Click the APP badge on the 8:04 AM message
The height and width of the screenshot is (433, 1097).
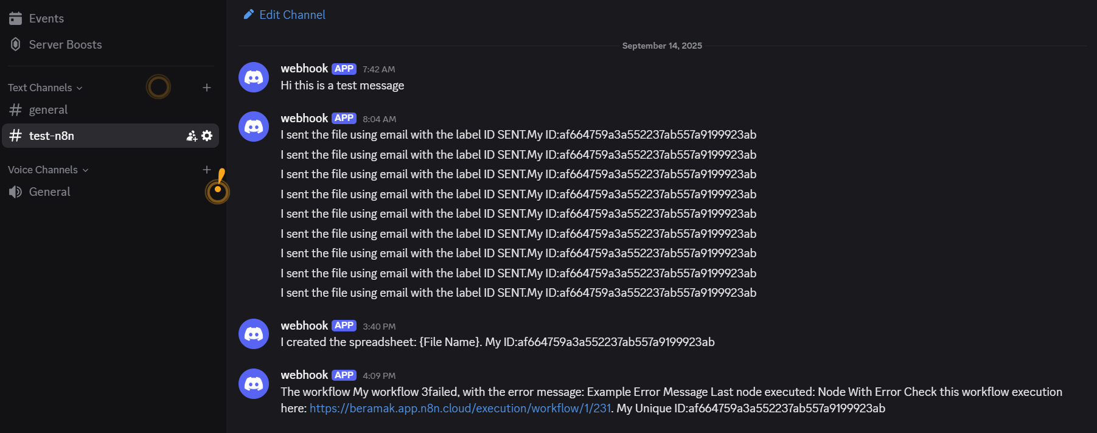point(344,118)
